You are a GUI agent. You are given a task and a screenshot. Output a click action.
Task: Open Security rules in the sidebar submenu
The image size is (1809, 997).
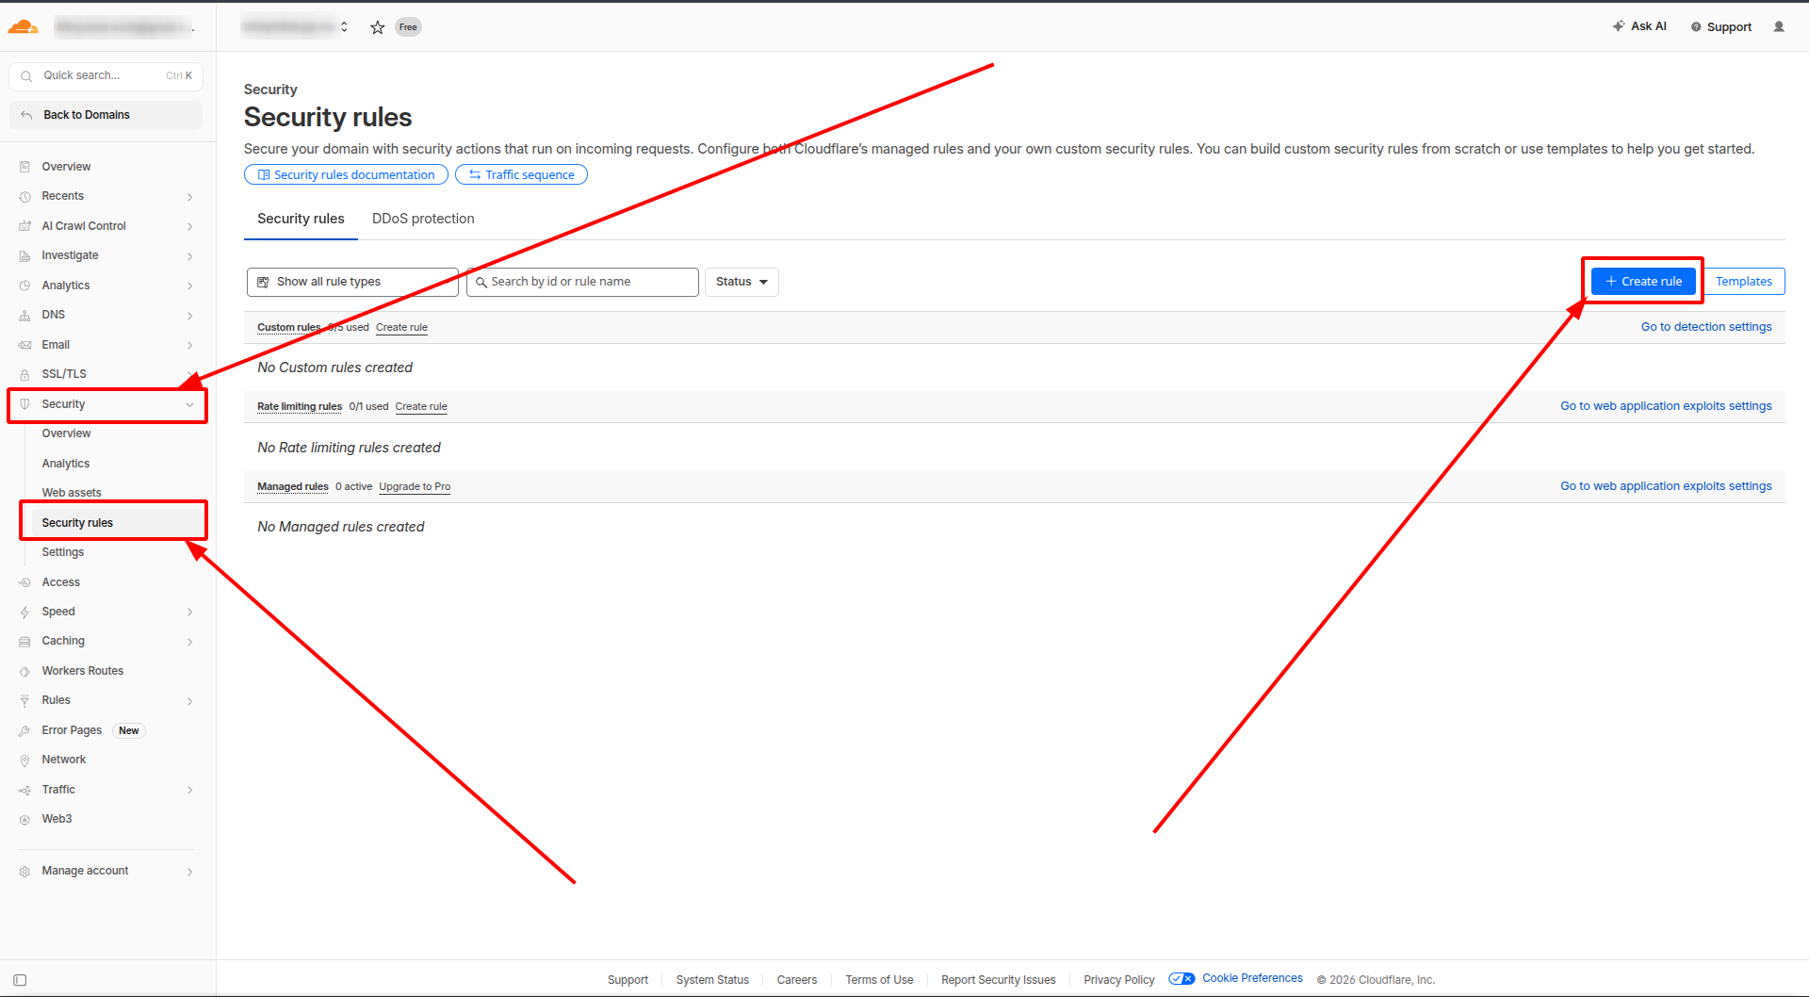tap(77, 523)
